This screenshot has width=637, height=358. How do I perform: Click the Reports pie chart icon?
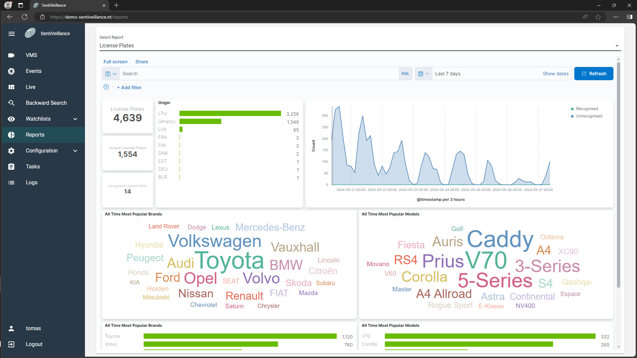pyautogui.click(x=11, y=135)
